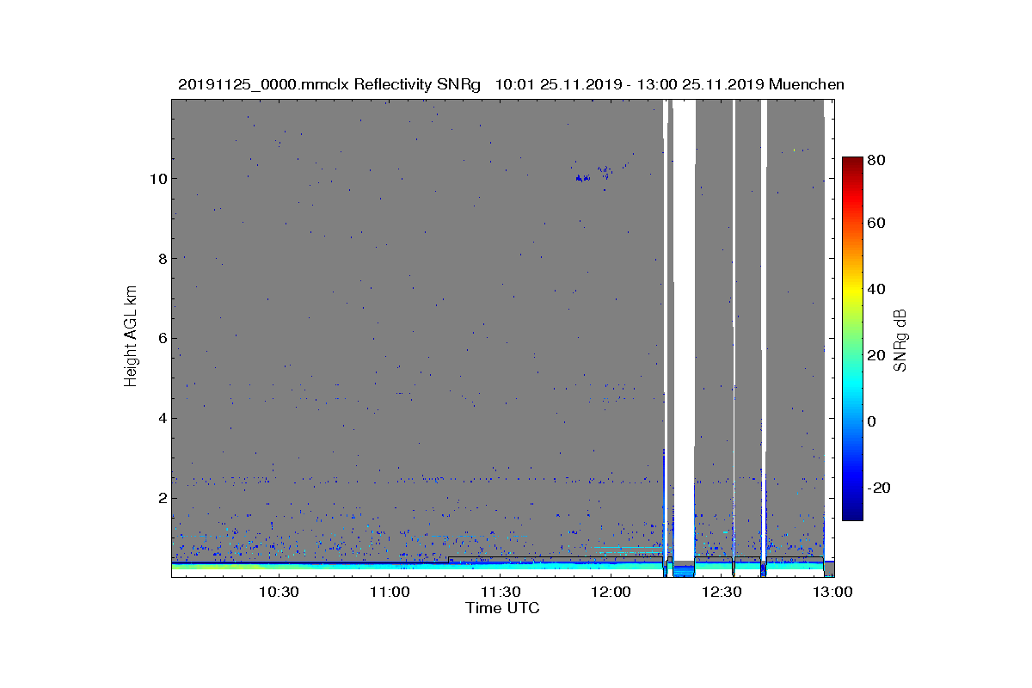
Task: Click the SNRg color scale bar
Action: 852,339
